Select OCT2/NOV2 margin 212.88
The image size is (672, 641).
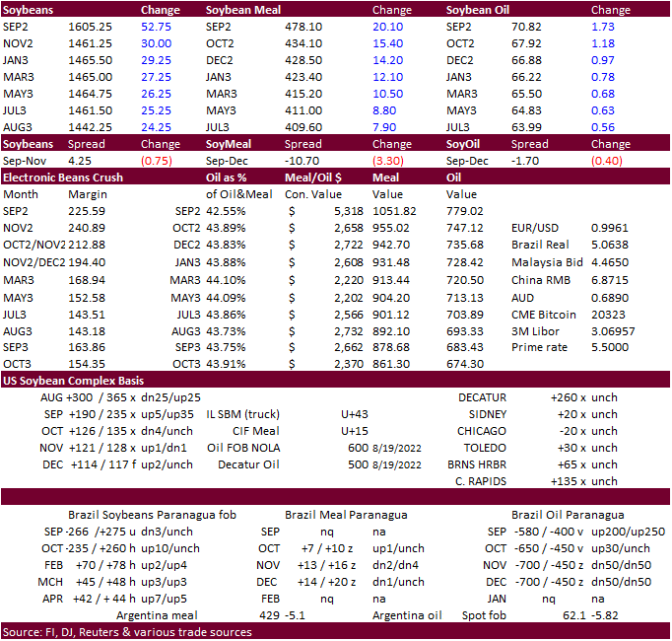[x=87, y=245]
